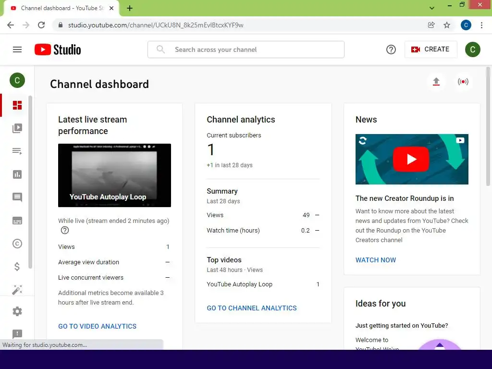
Task: Click the Current subscribers label
Action: click(x=234, y=135)
